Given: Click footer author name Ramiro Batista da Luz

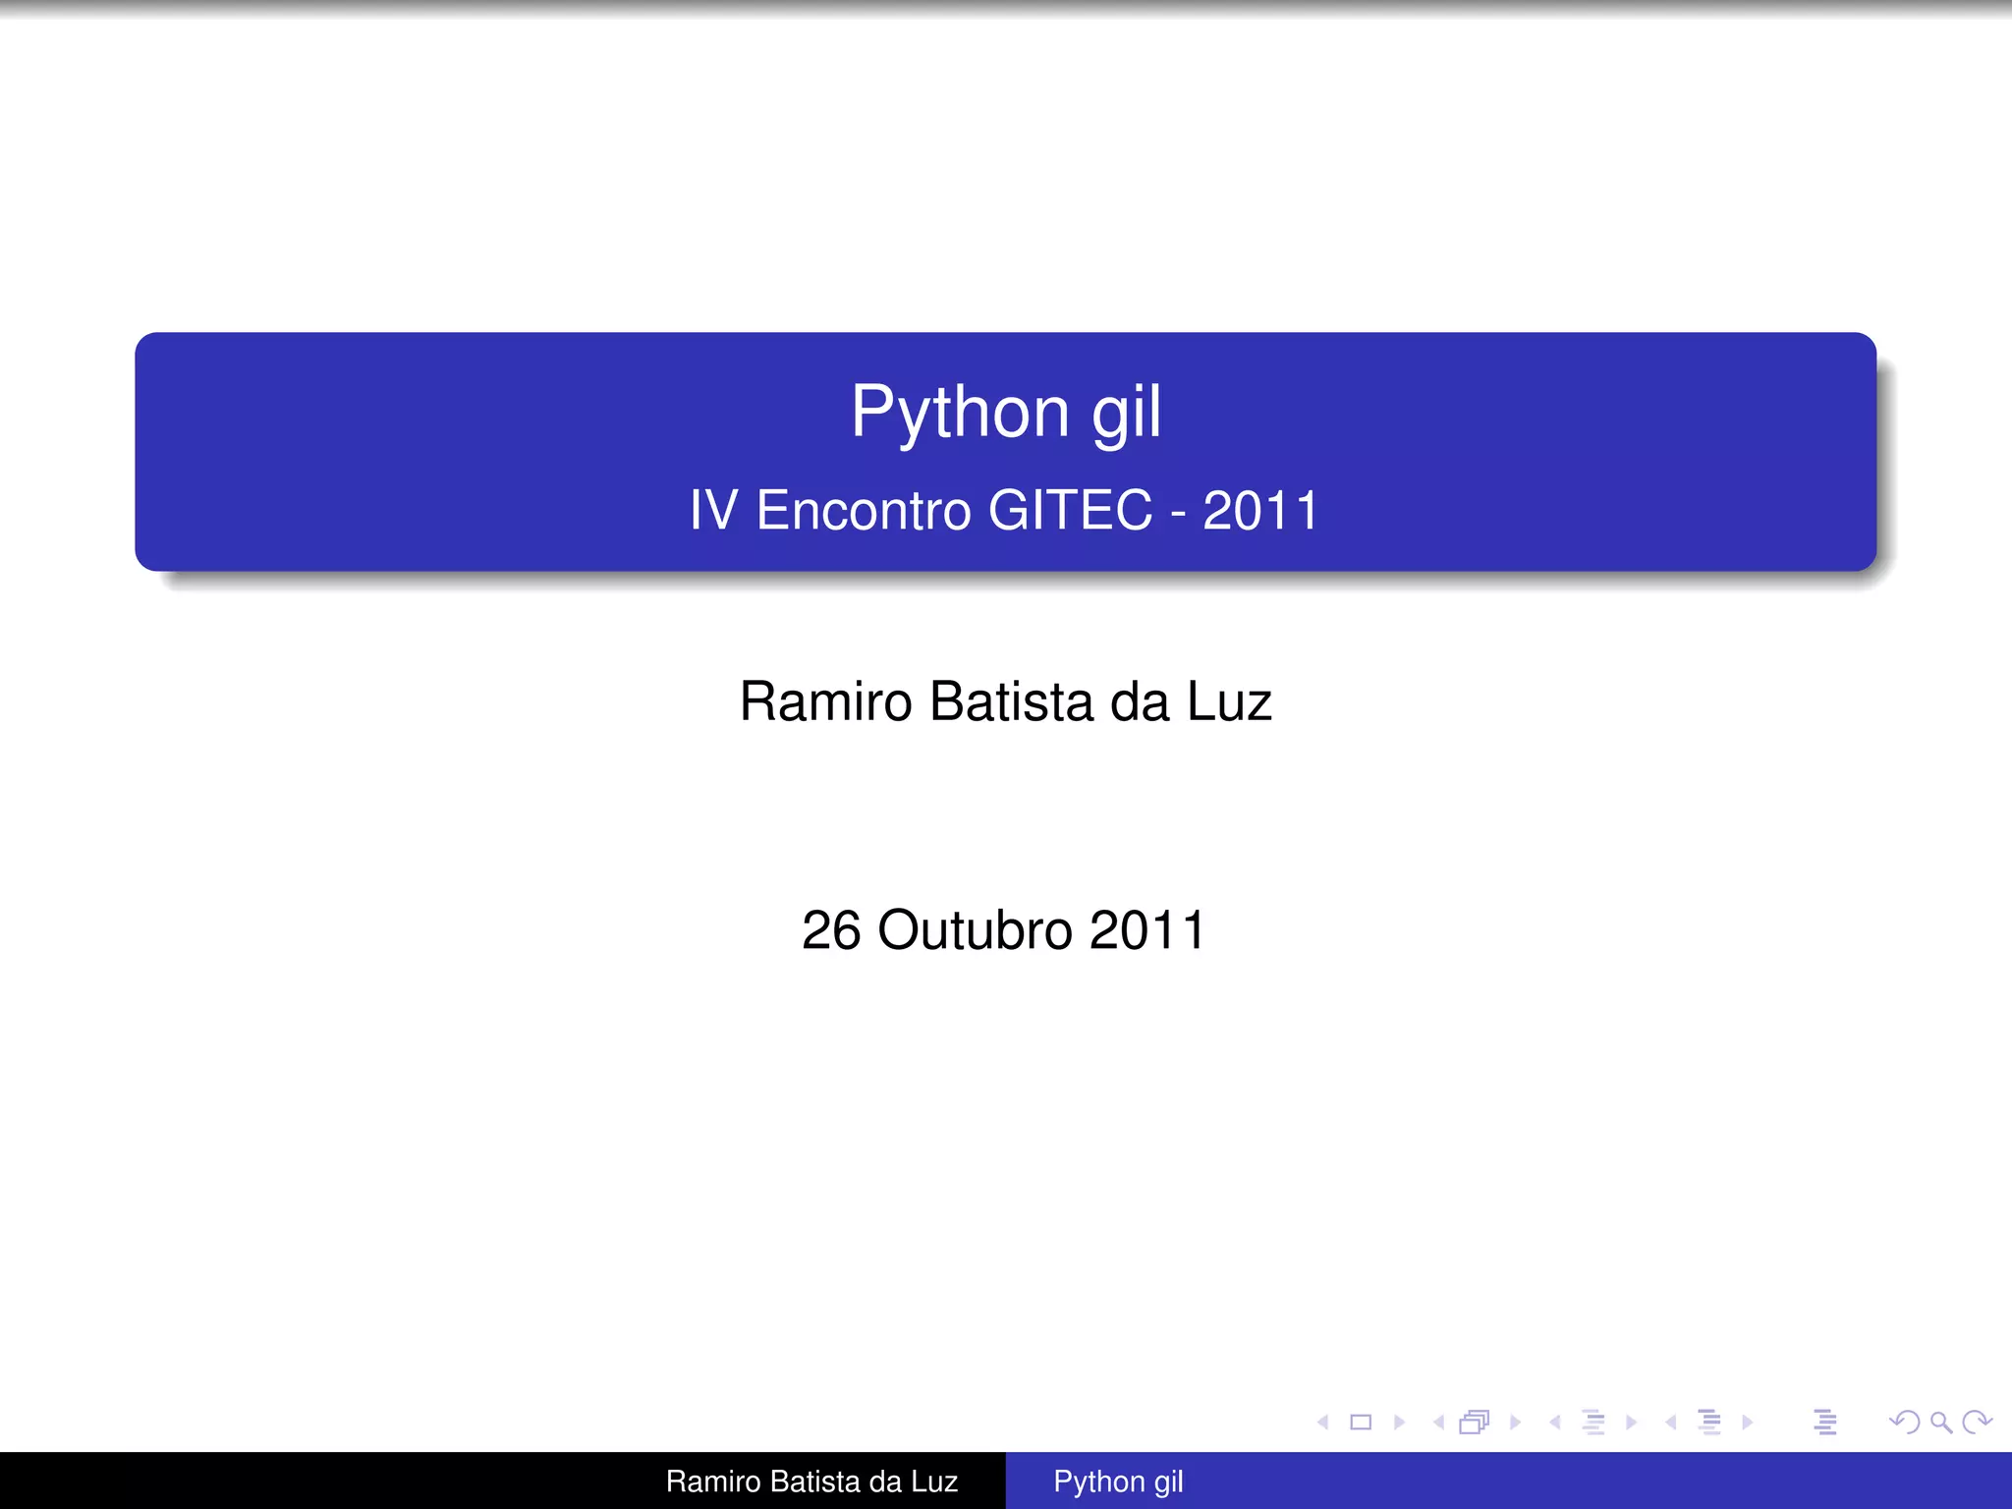Looking at the screenshot, I should [811, 1481].
